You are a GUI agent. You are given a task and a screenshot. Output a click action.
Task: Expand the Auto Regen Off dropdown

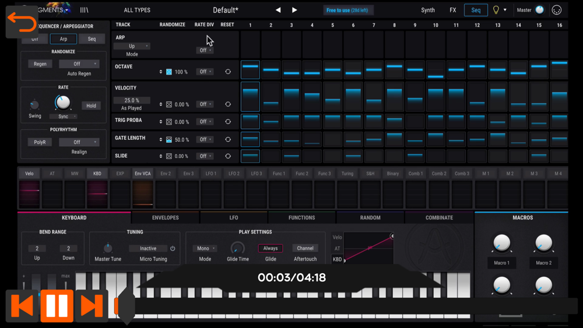pyautogui.click(x=79, y=64)
